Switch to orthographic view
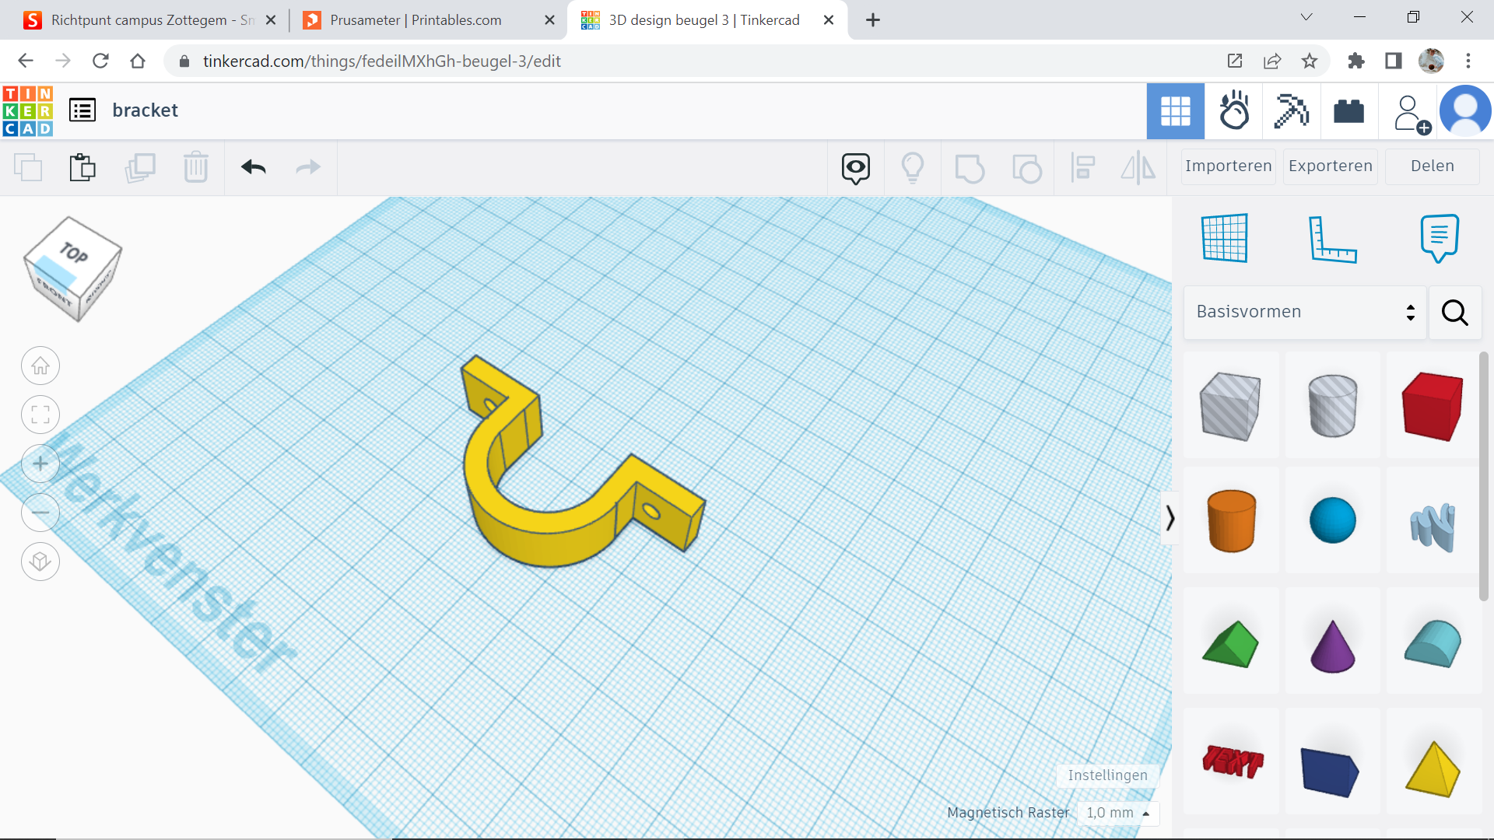 pyautogui.click(x=40, y=562)
